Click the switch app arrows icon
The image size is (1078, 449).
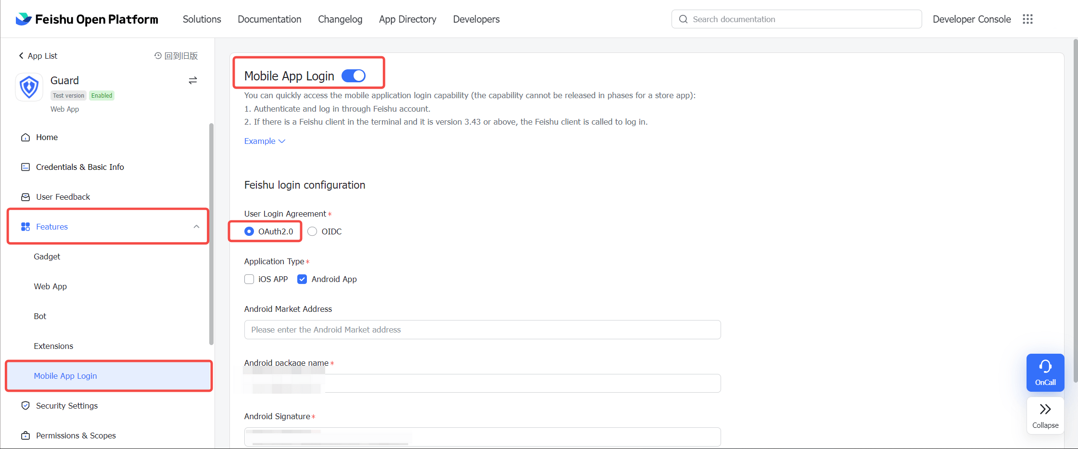[193, 80]
